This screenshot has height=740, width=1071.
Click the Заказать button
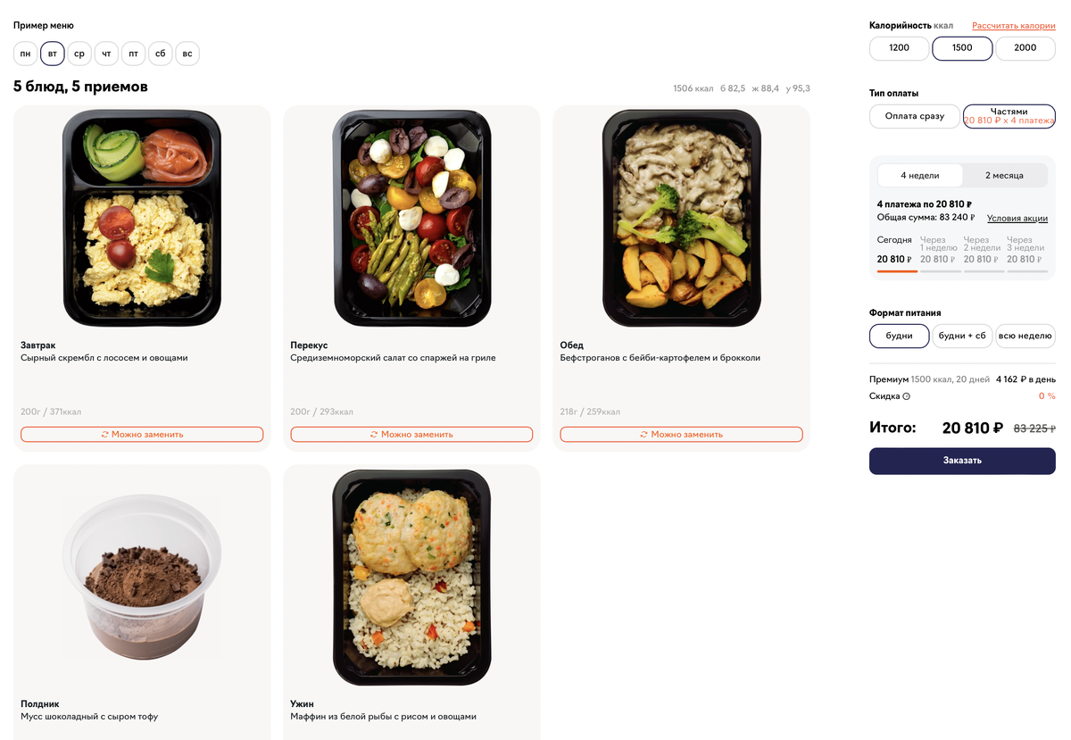tap(962, 461)
